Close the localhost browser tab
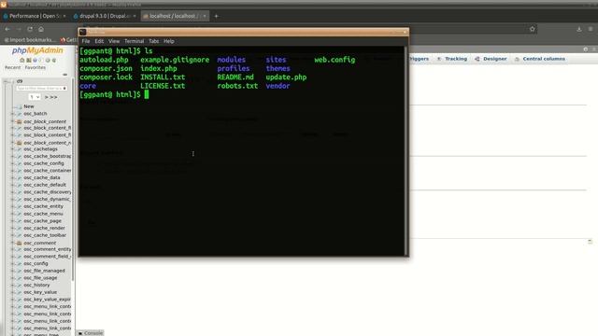 (x=205, y=16)
